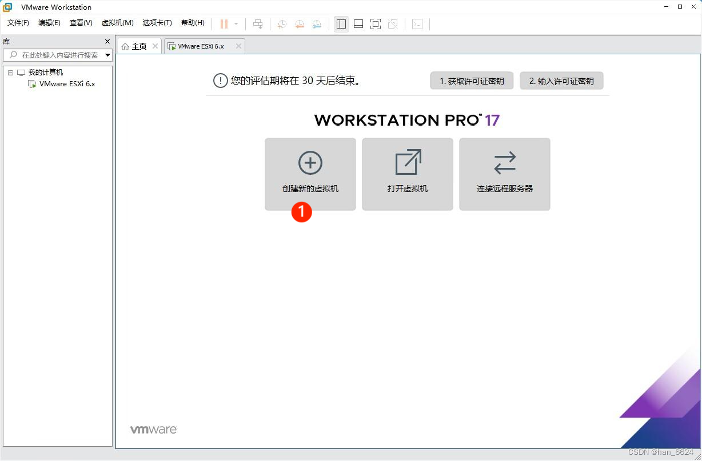Click the VM icon beside VMware ESXi 6.x in tree
Viewport: 702px width, 461px height.
tap(32, 84)
